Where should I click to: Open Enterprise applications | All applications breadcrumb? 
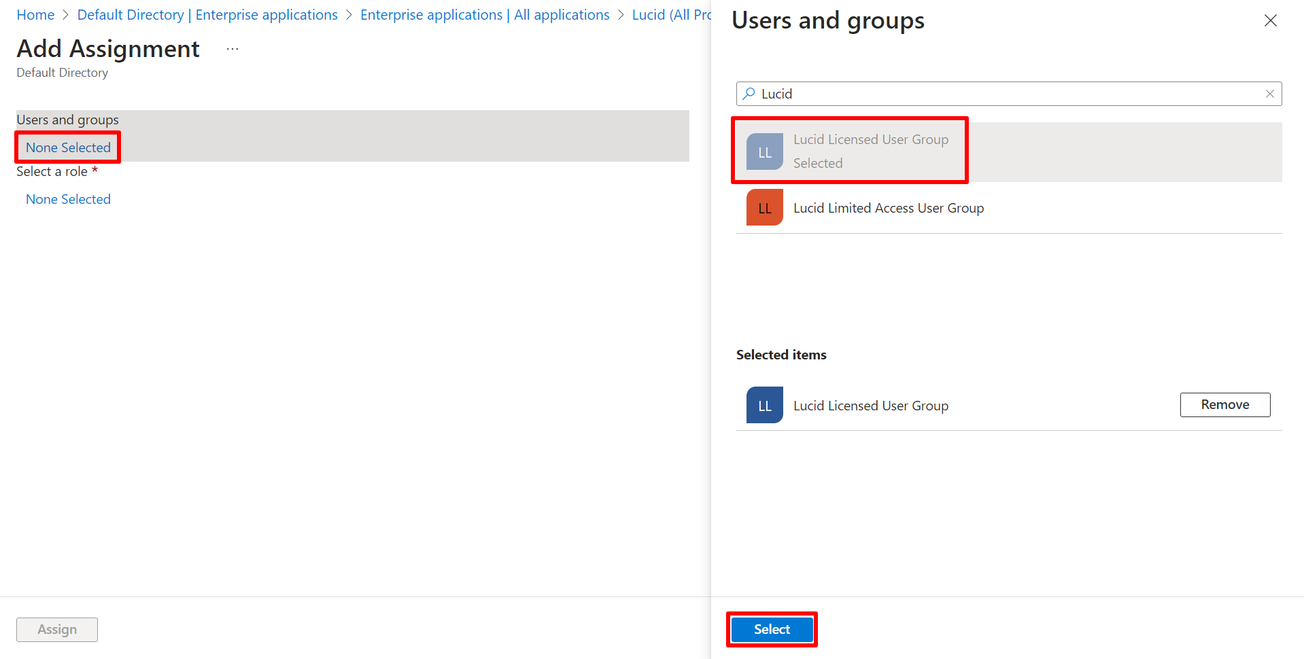point(485,15)
